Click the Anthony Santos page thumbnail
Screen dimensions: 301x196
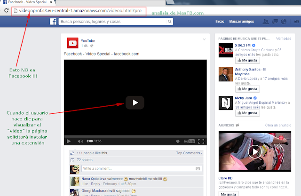click(x=226, y=74)
